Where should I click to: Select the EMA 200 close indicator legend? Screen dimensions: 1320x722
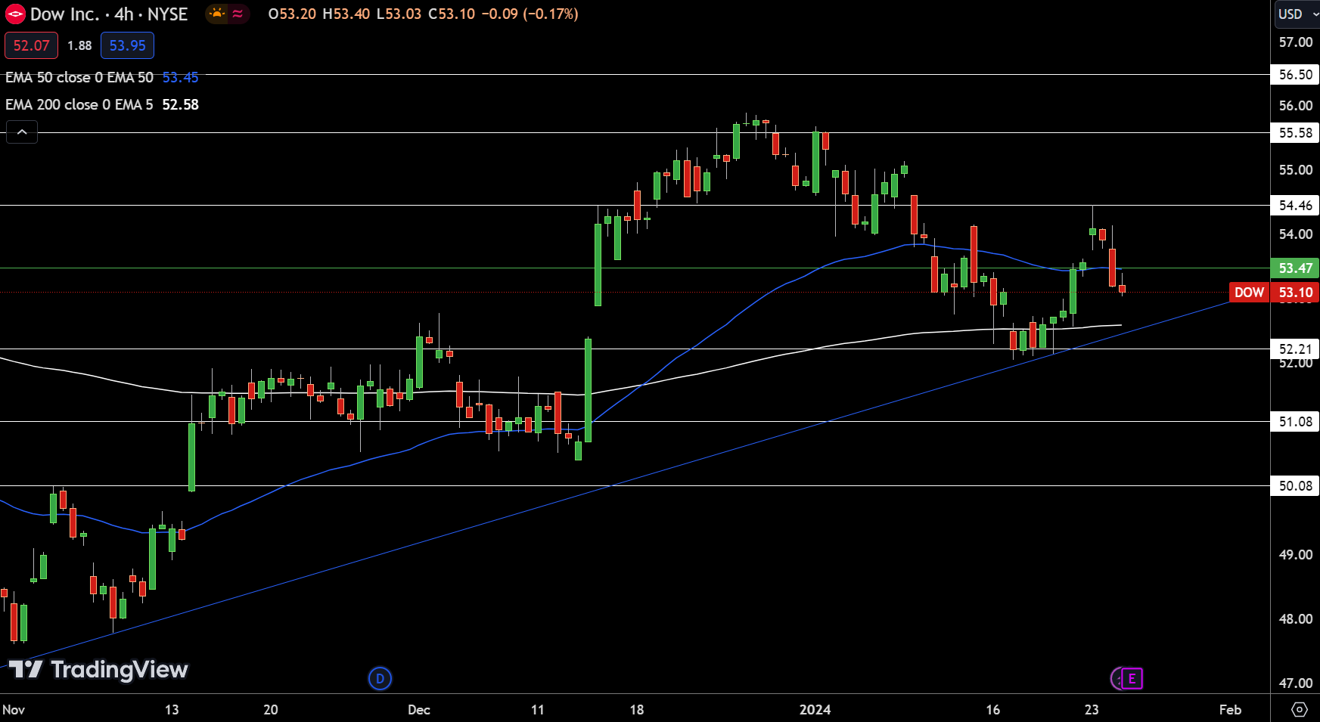(x=79, y=104)
